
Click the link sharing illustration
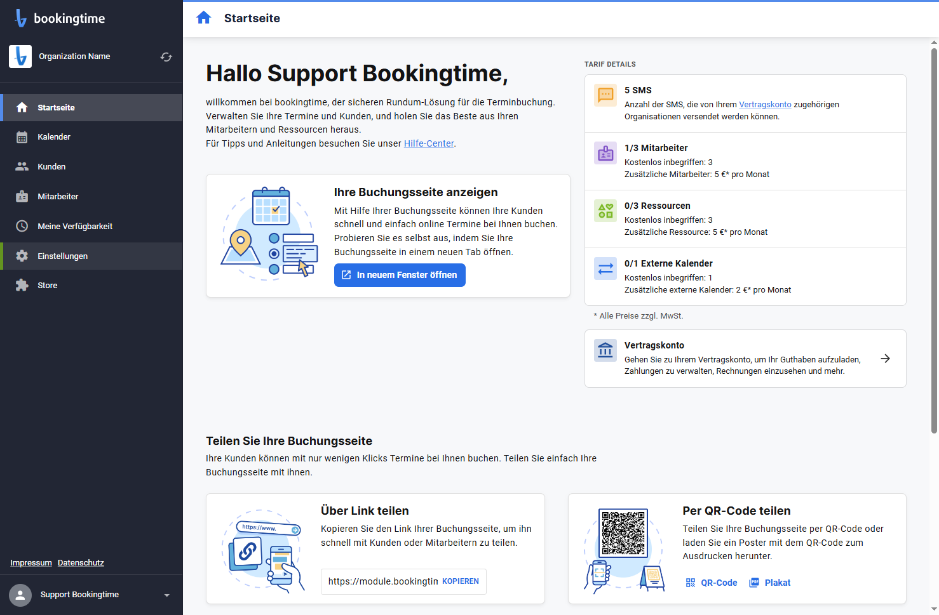pos(264,551)
